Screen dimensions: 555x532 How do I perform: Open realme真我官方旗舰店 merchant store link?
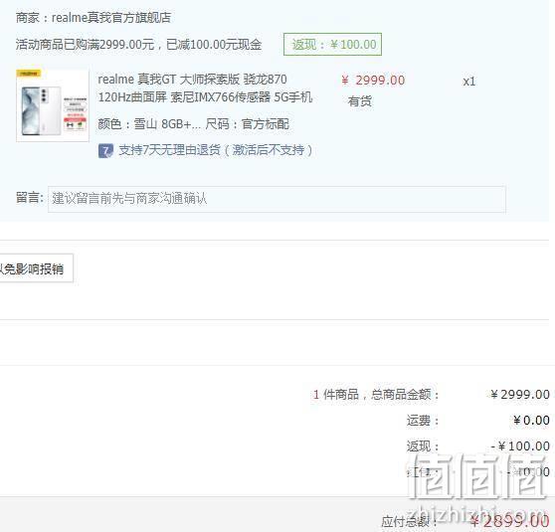[111, 17]
